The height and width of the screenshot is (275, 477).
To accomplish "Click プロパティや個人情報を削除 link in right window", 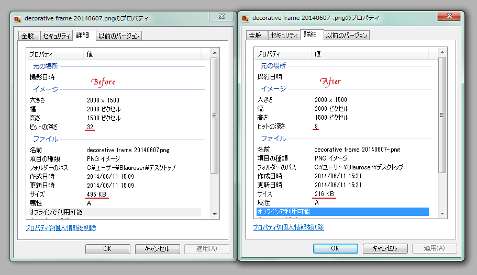I will click(289, 227).
